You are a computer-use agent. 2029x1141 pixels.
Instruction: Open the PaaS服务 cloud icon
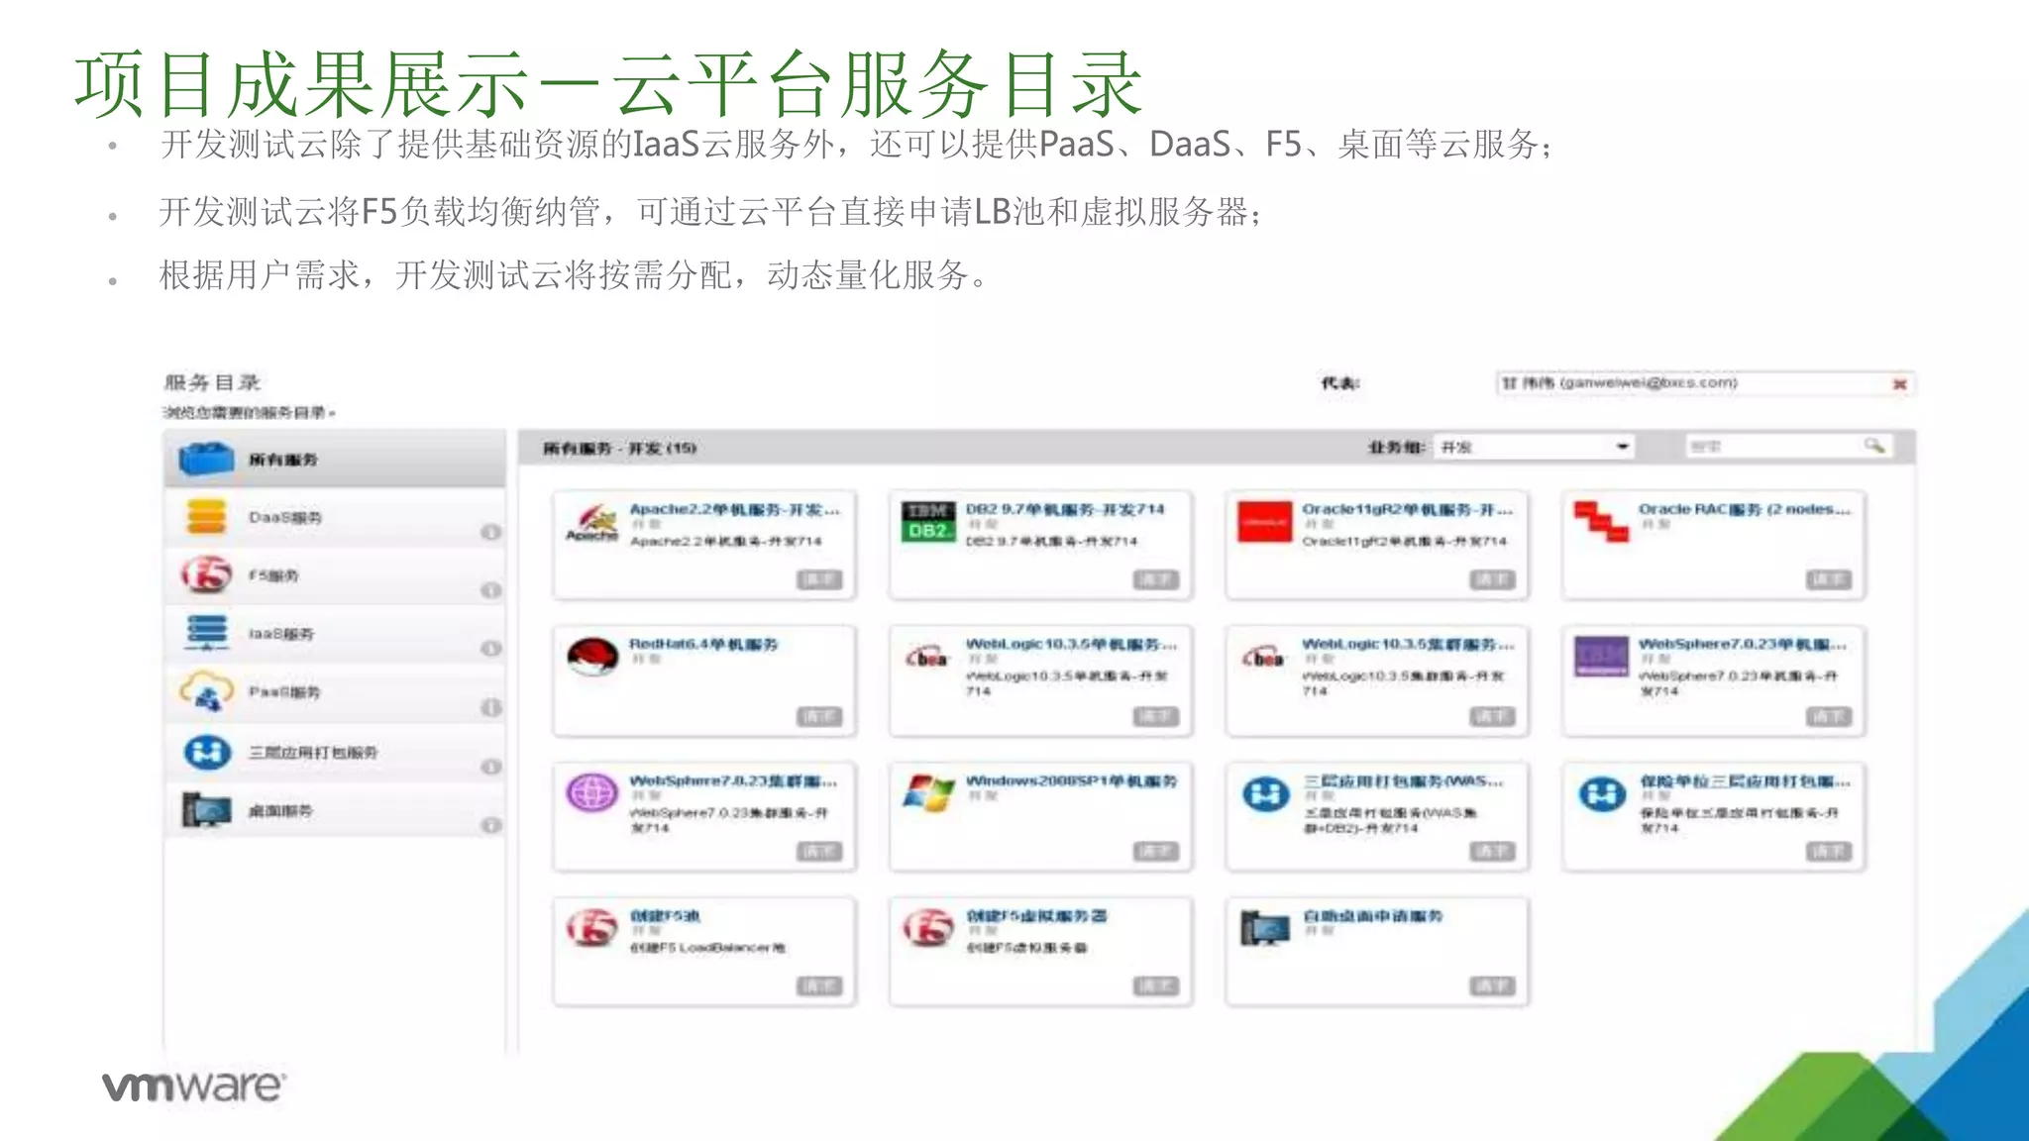pos(206,691)
